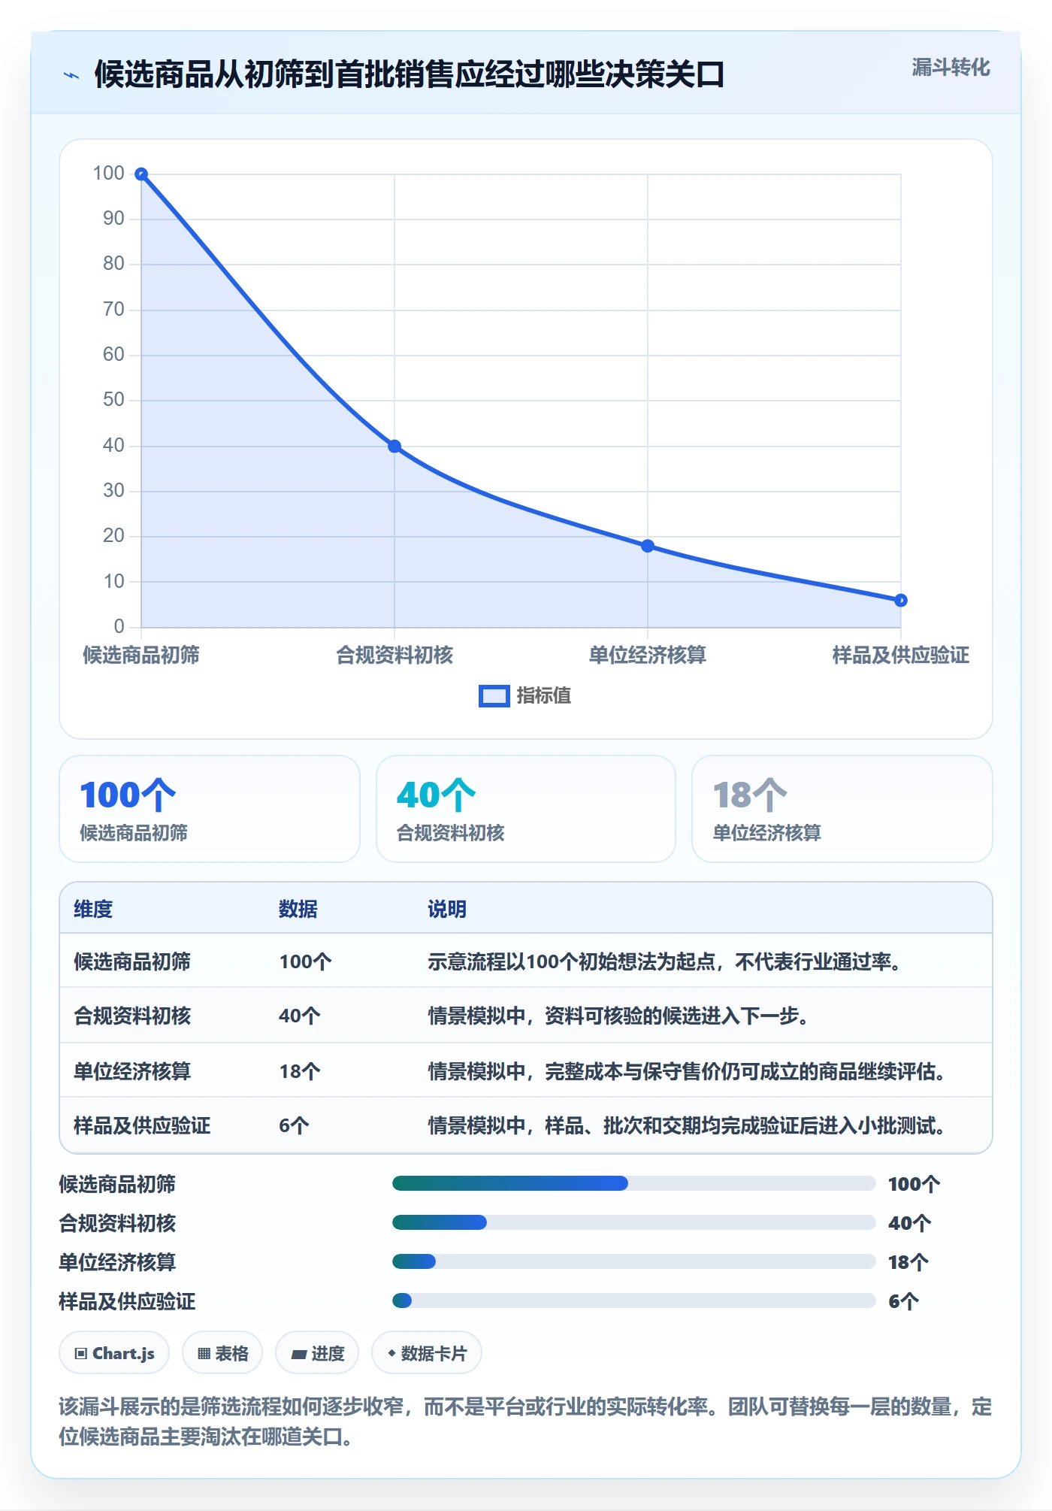Click the 100个 cell in the table

(x=305, y=961)
